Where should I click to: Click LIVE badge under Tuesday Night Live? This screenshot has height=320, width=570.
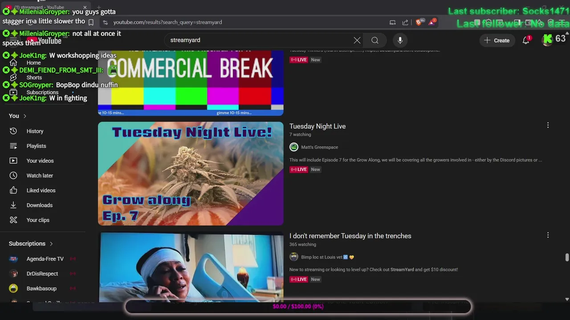pyautogui.click(x=299, y=169)
